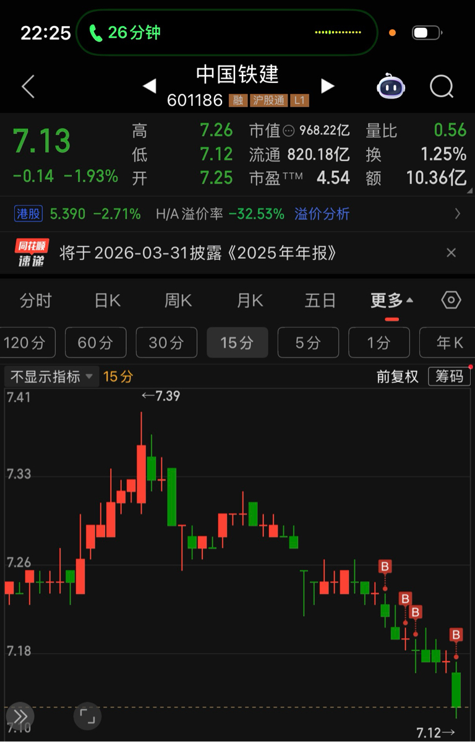Switch to the 五日 tab
Image resolution: width=475 pixels, height=742 pixels.
[x=320, y=300]
